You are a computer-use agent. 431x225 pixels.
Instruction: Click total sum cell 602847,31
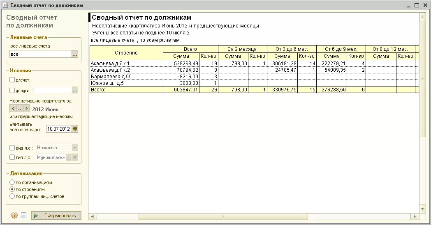pos(181,90)
